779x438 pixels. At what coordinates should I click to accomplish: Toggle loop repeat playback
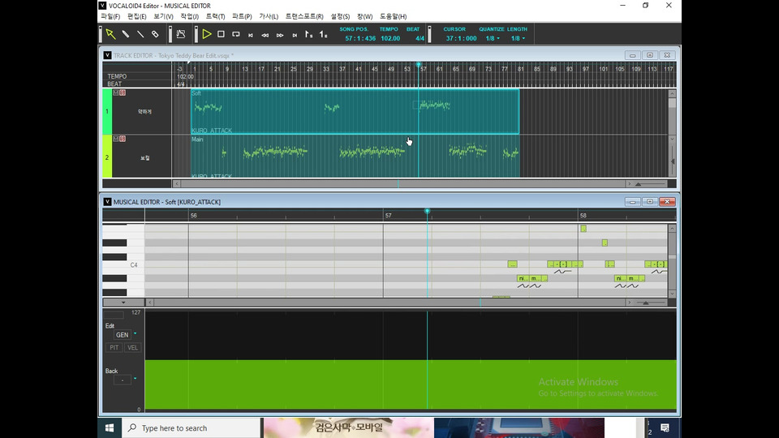(236, 34)
